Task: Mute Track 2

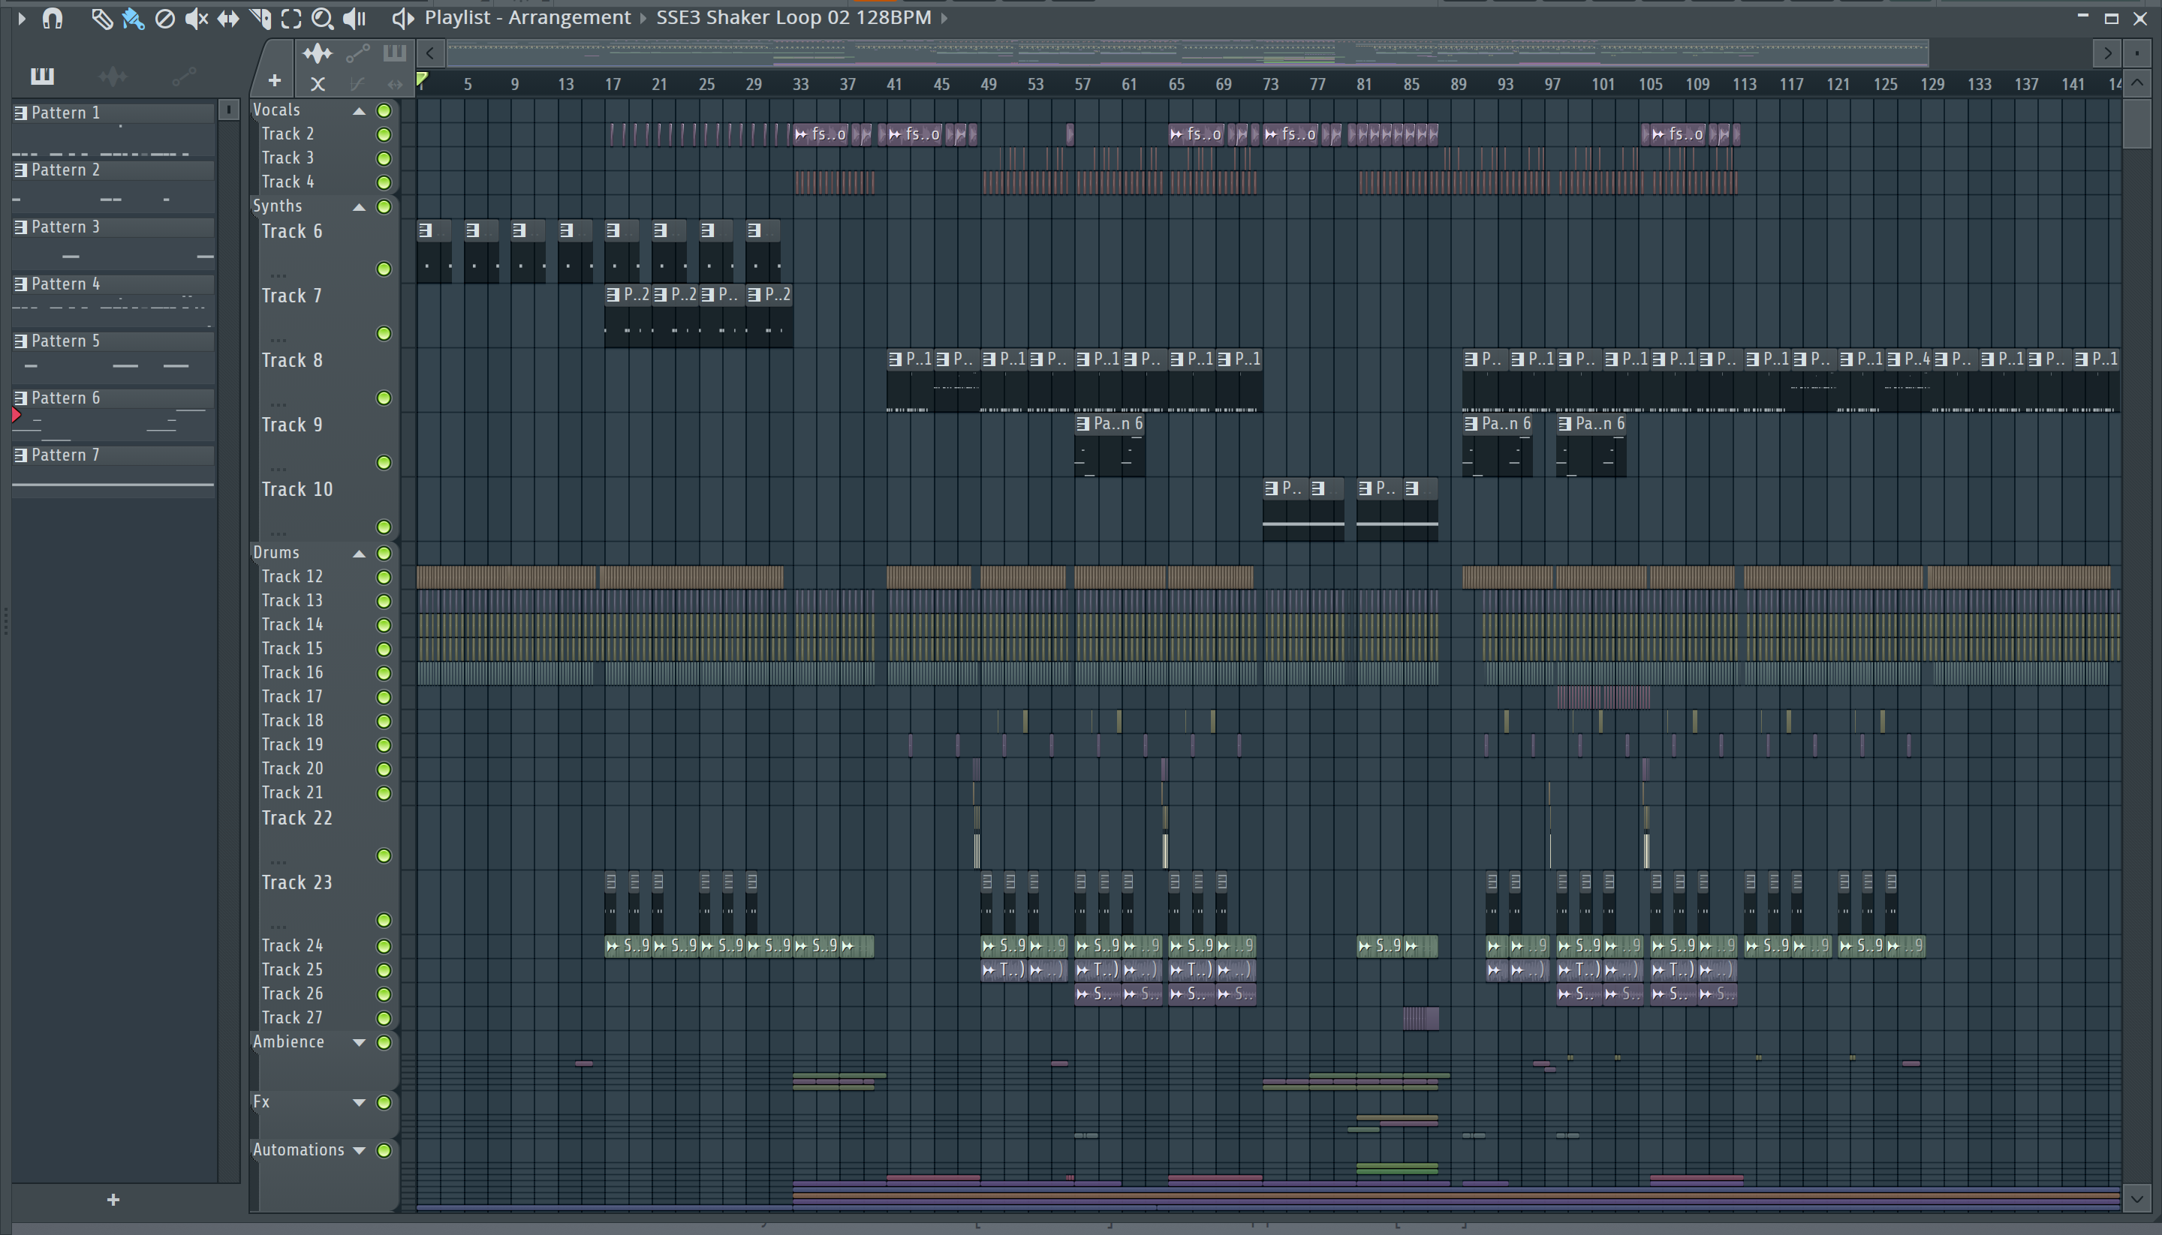Action: tap(384, 135)
